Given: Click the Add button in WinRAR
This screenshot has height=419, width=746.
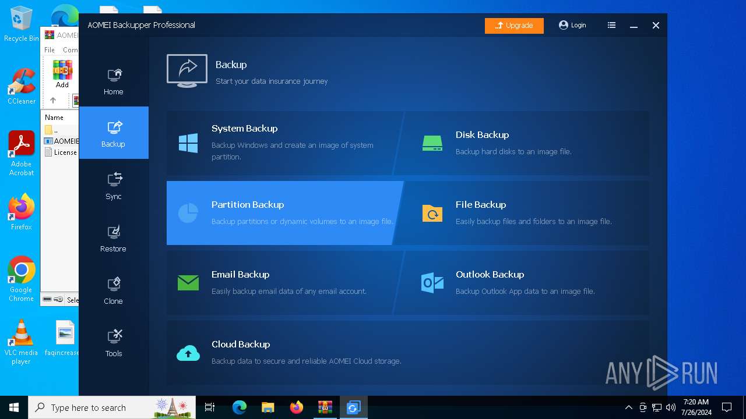Looking at the screenshot, I should (62, 74).
